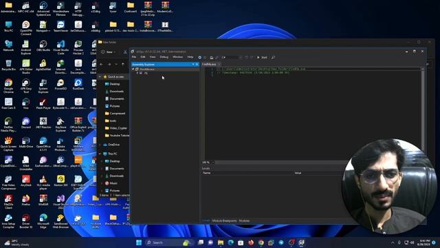
Task: Click the New button in File Explorer
Action: coord(109,52)
